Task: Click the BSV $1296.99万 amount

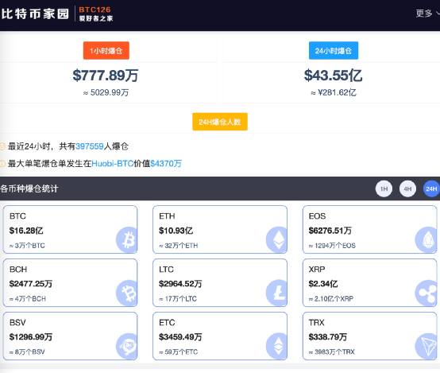Action: 31,337
